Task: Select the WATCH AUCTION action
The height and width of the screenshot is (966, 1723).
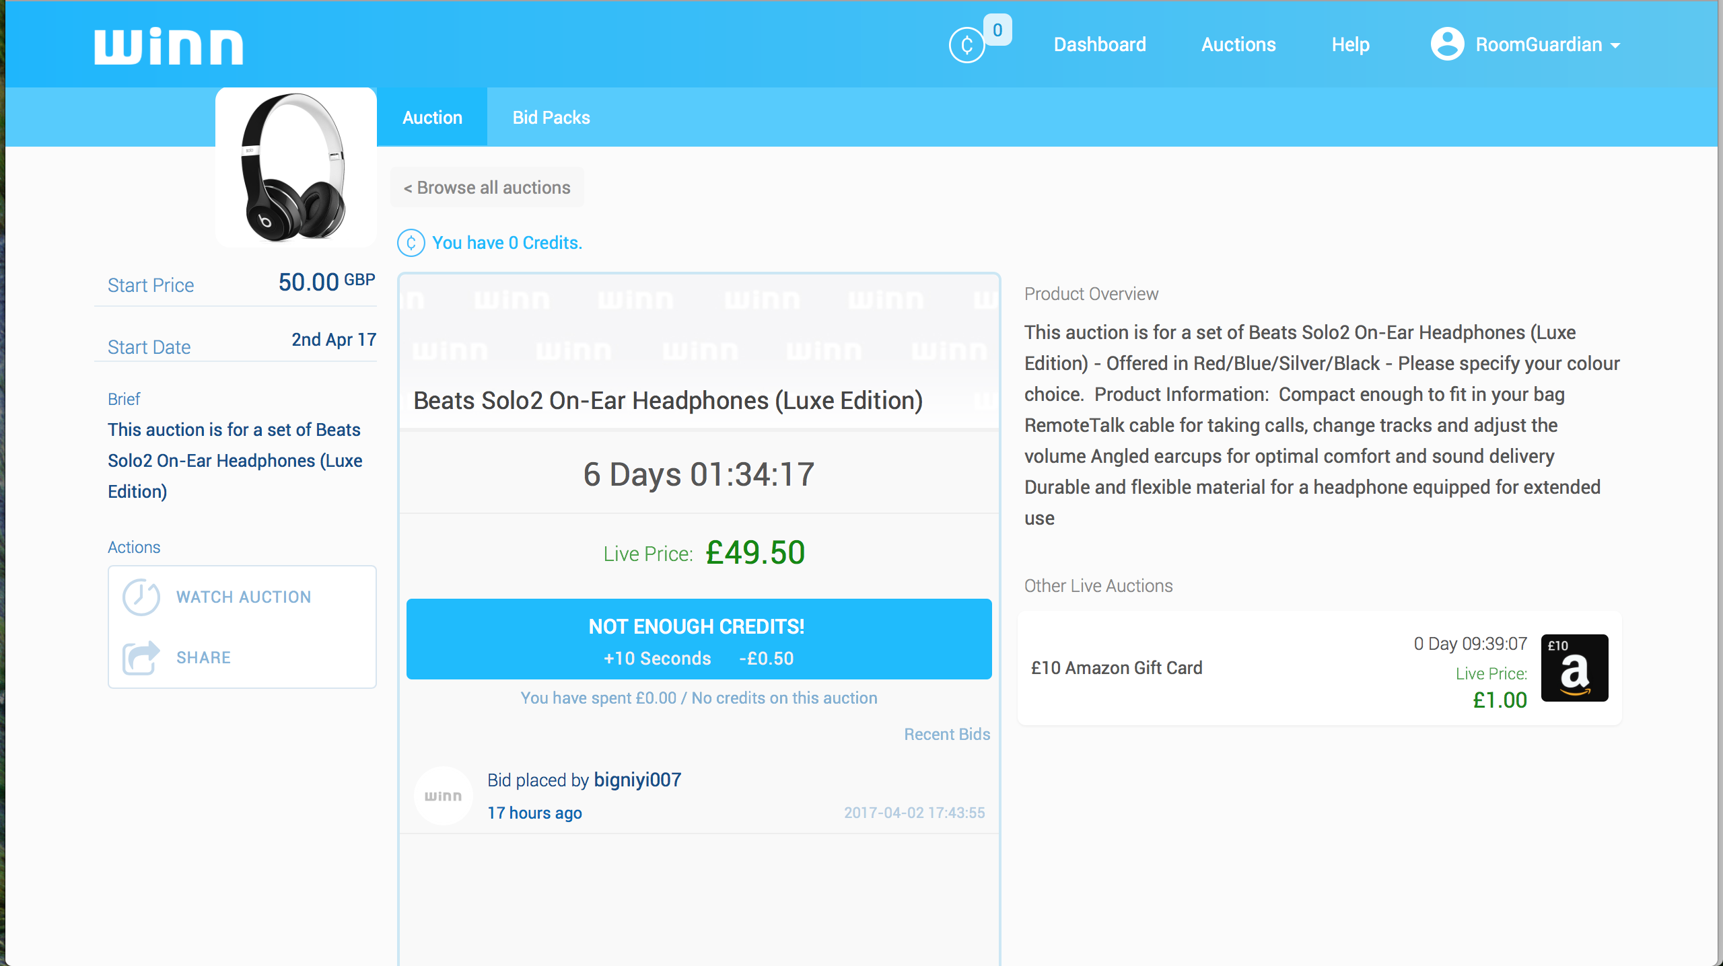Action: 244,597
